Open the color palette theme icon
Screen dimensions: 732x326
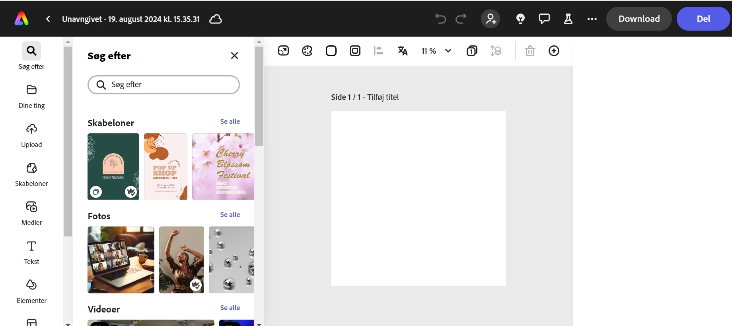[x=307, y=51]
